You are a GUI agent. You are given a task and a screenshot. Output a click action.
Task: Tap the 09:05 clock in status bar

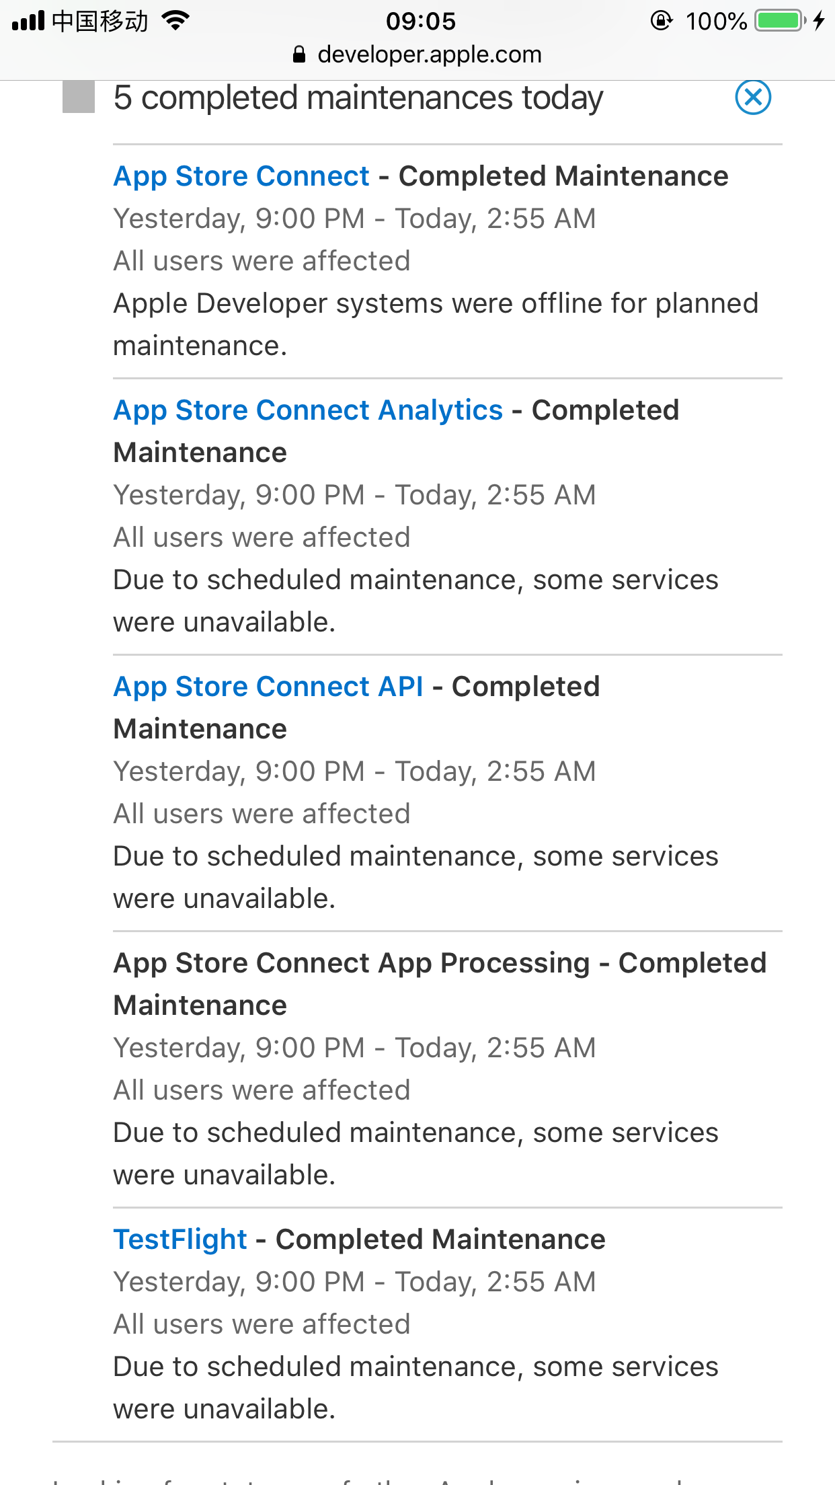pos(421,21)
